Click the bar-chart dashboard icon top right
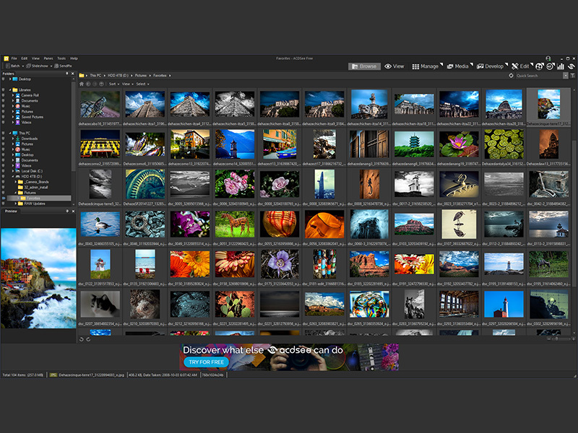578x433 pixels. point(561,65)
